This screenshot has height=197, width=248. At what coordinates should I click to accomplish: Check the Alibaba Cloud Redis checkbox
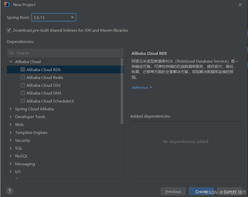[x=23, y=77]
